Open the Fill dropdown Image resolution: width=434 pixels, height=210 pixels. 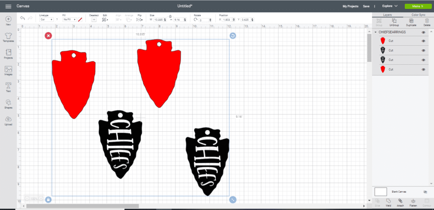69,19
